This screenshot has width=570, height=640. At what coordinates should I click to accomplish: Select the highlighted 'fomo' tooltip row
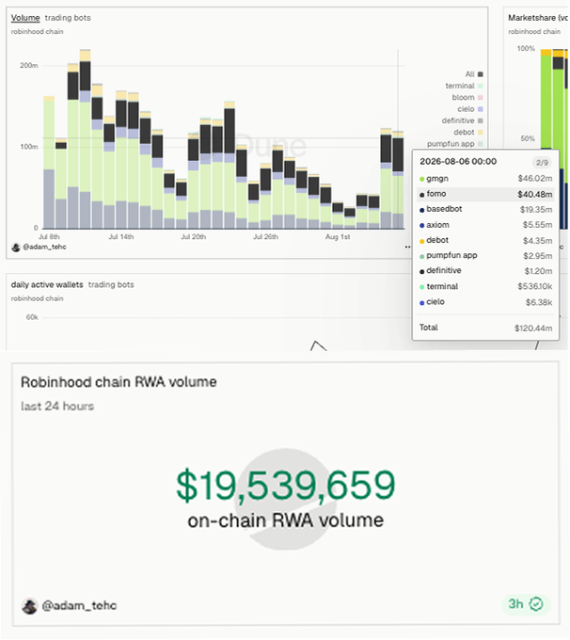coord(485,194)
